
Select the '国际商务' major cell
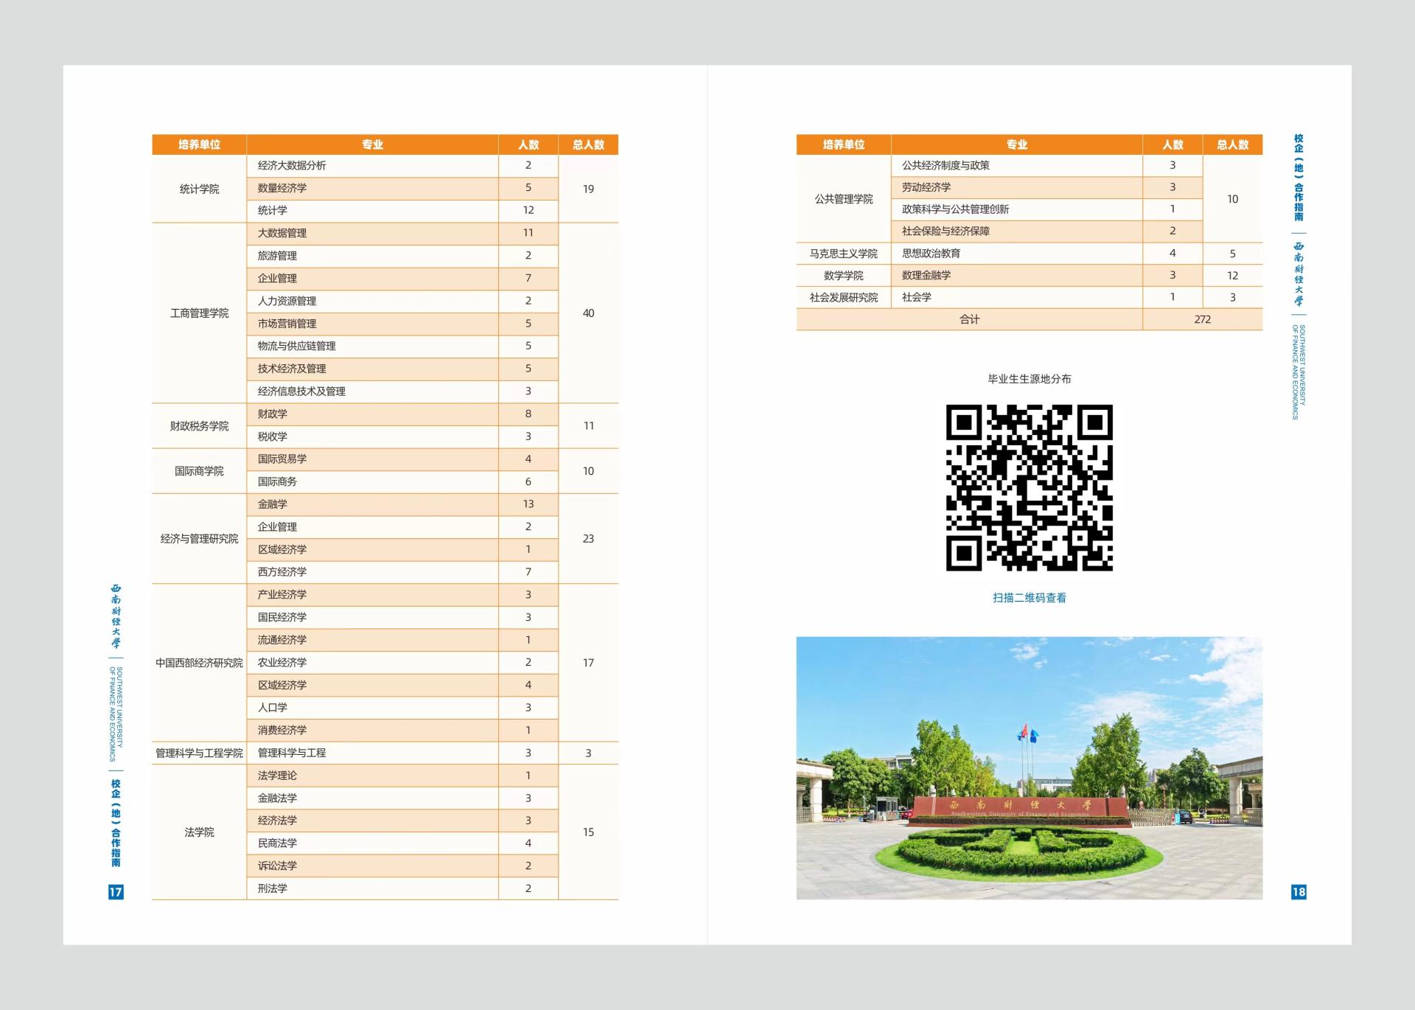[372, 481]
